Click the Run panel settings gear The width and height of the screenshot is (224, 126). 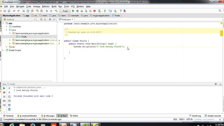[x=216, y=84]
